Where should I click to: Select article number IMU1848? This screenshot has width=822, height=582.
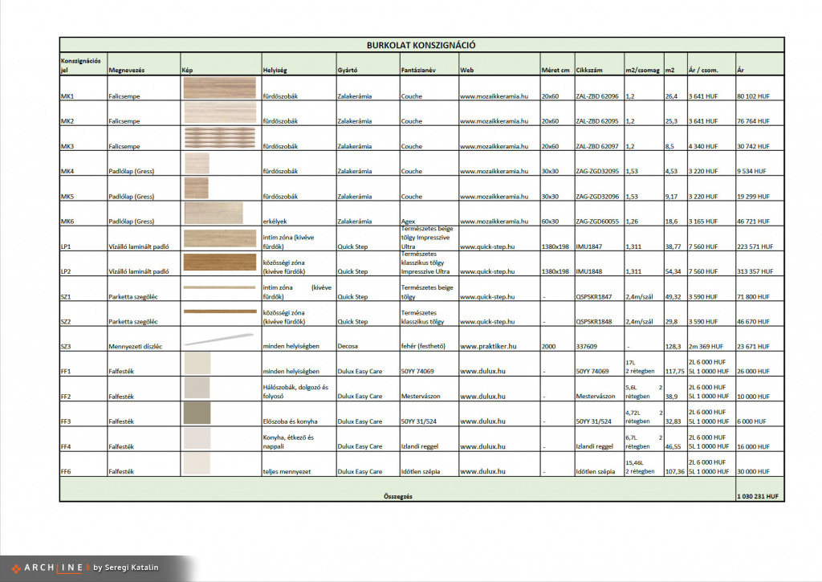click(x=588, y=271)
